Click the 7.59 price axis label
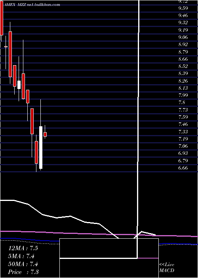Viewport: 198px width, 278px height. pyautogui.click(x=183, y=117)
